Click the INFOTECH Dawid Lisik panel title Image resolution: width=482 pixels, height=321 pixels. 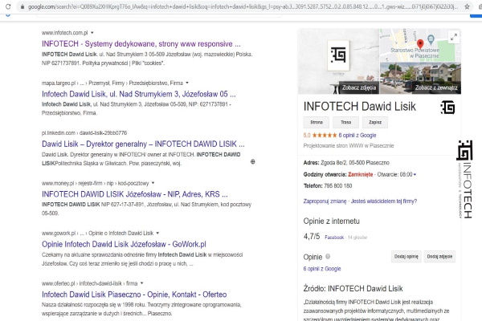359,107
